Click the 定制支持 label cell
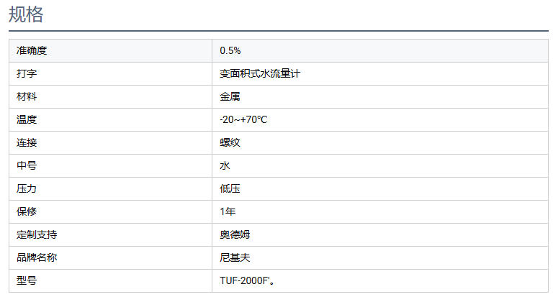Screen dimensions: 553x302 click(x=37, y=234)
